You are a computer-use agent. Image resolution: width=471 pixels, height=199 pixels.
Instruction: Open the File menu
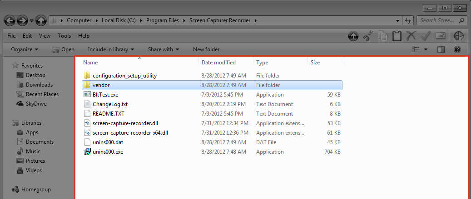(x=11, y=36)
